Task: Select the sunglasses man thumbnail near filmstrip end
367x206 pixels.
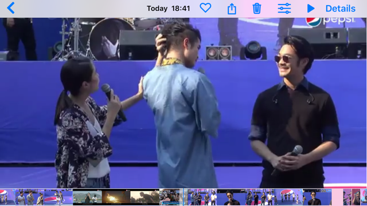Action: coord(317,197)
